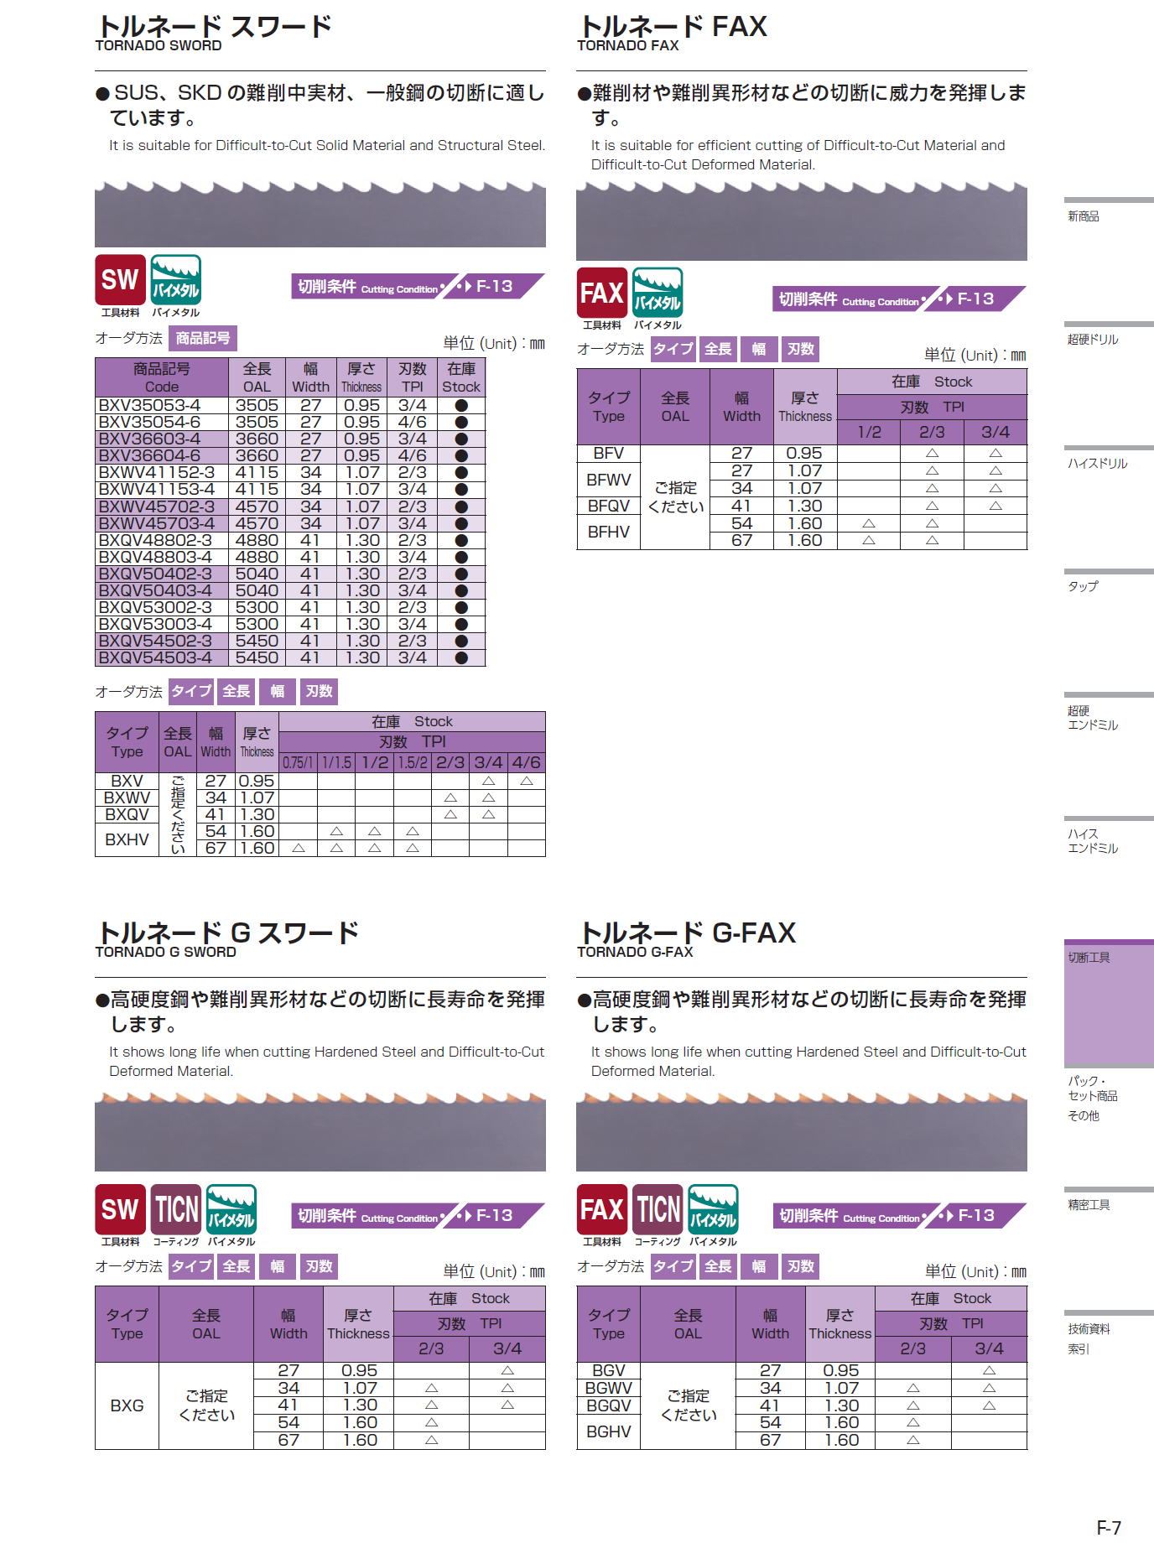Click product code BXQV48803-4
1154x1543 pixels.
pos(162,557)
